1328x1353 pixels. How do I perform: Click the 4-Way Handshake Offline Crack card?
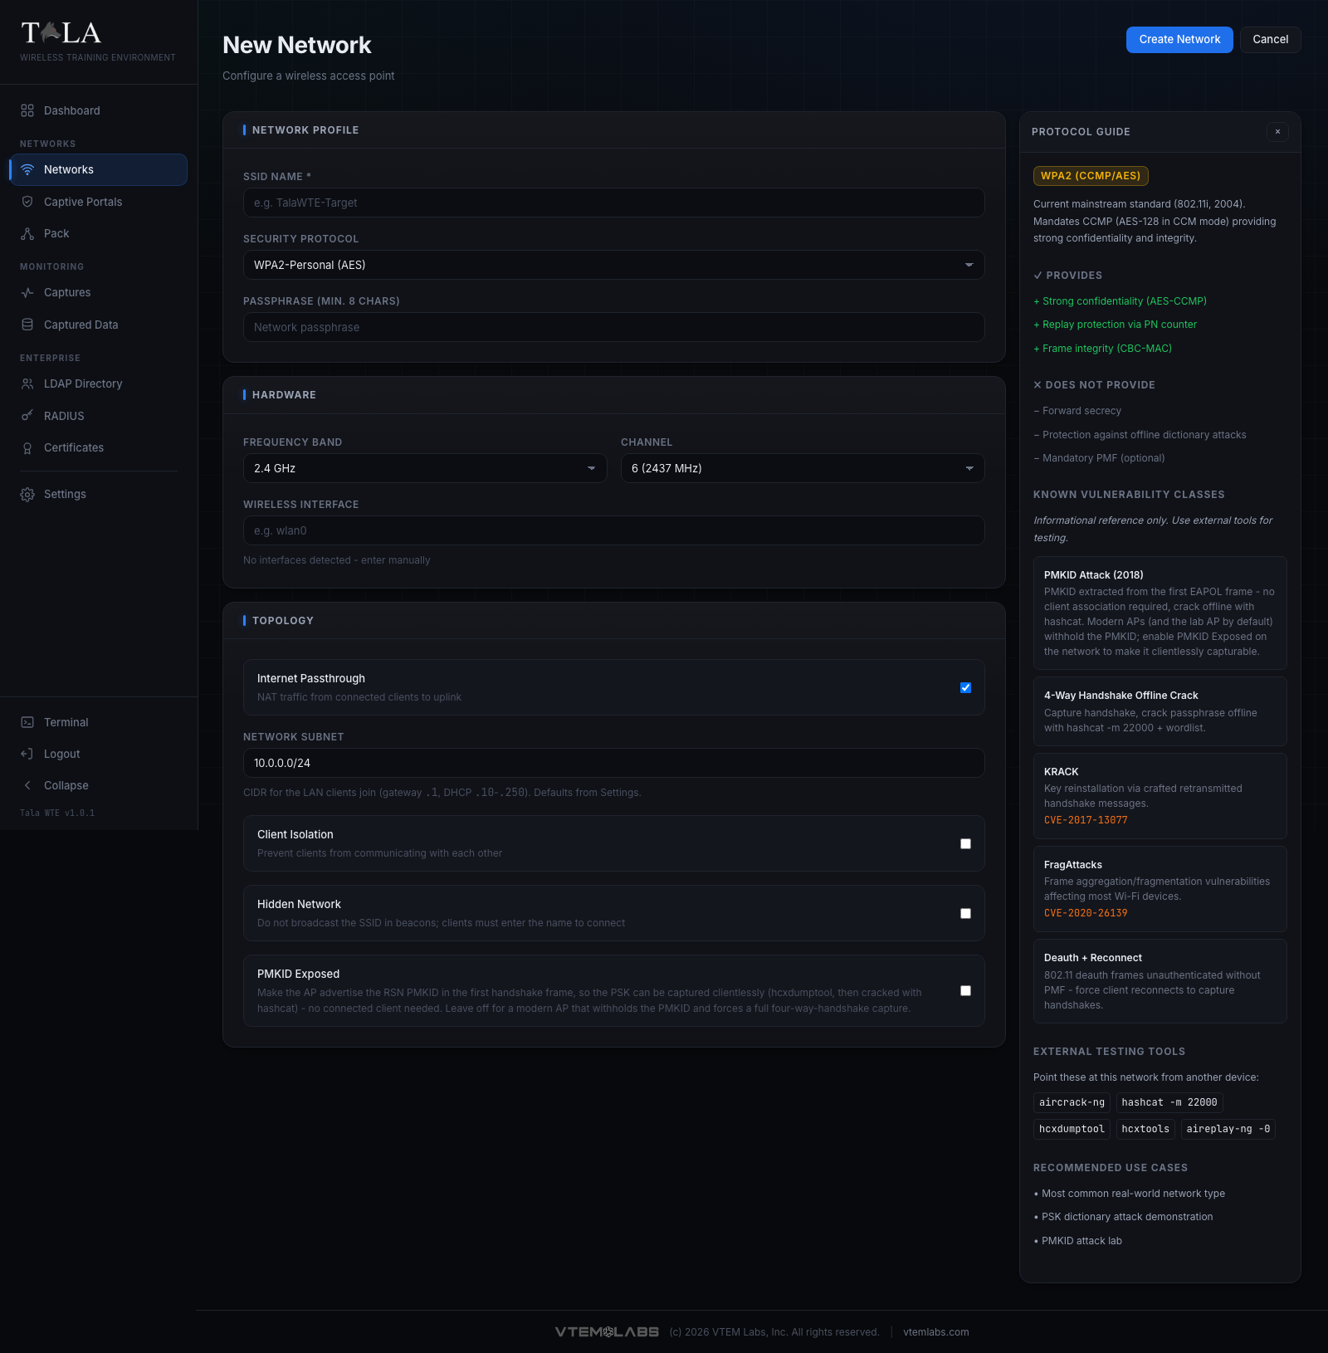[1160, 711]
